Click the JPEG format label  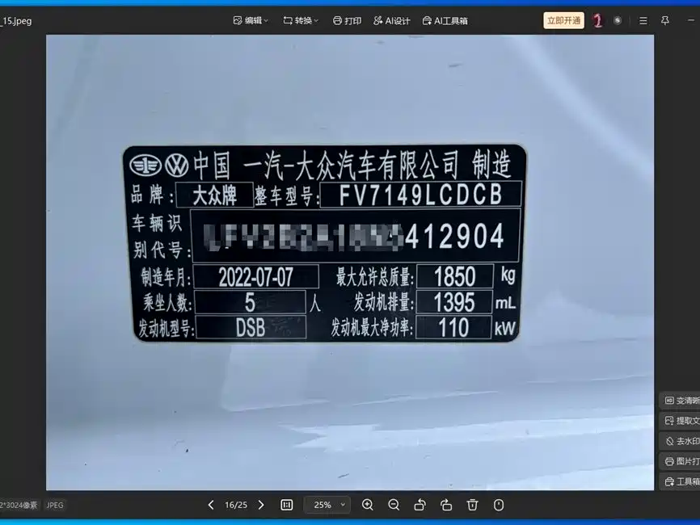click(55, 505)
